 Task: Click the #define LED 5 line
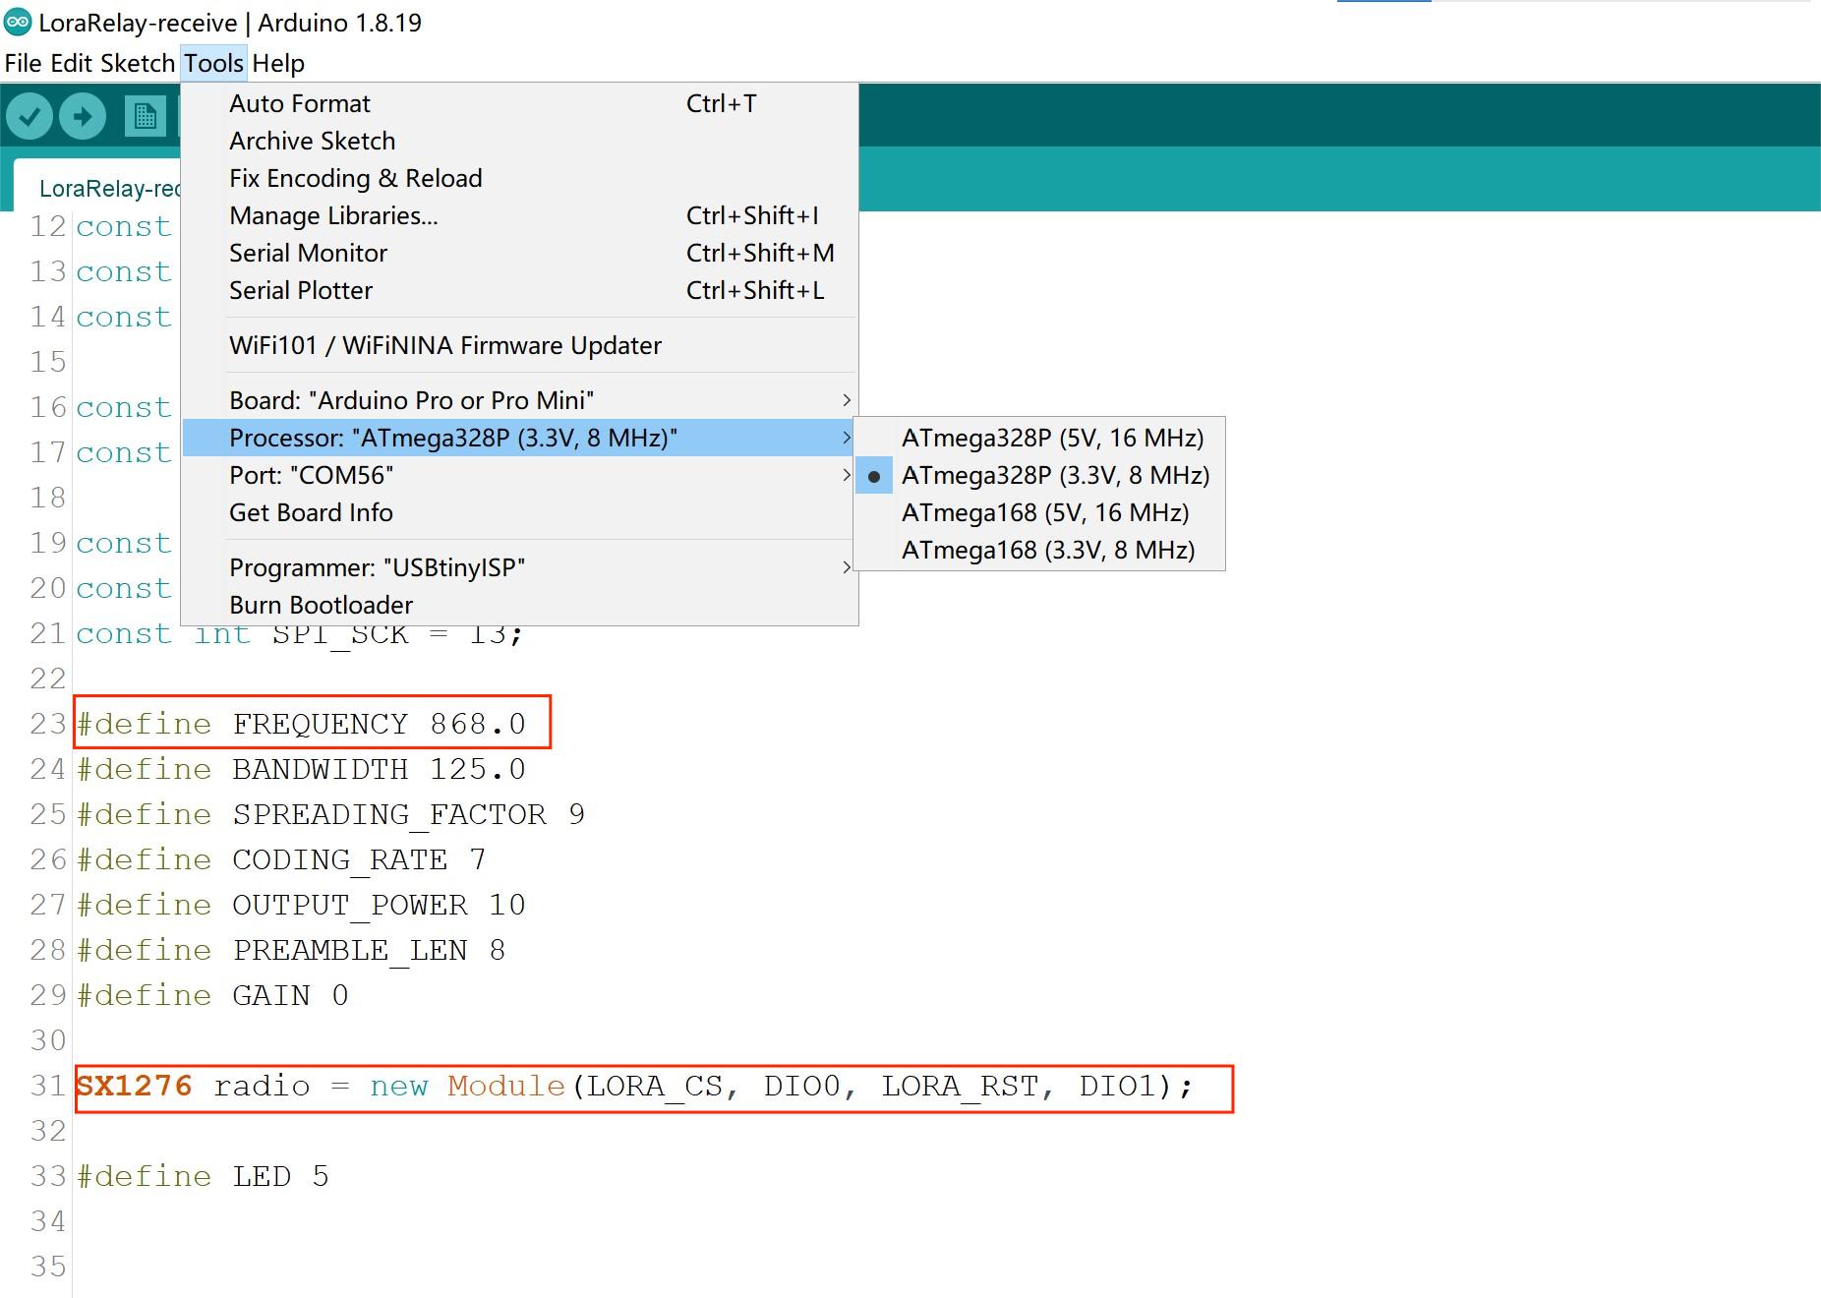point(203,1176)
